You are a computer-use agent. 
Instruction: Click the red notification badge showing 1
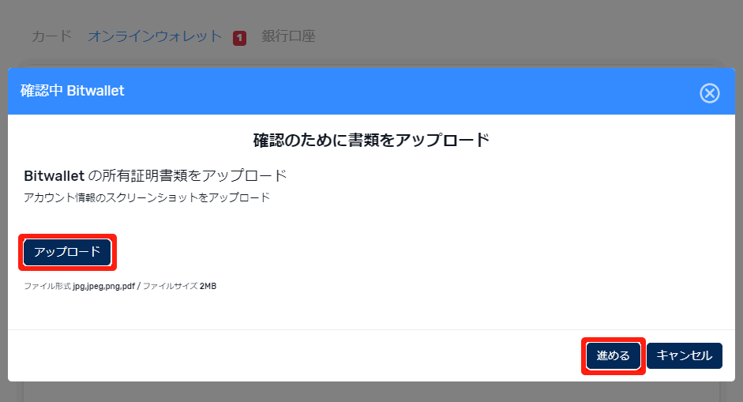click(x=239, y=38)
